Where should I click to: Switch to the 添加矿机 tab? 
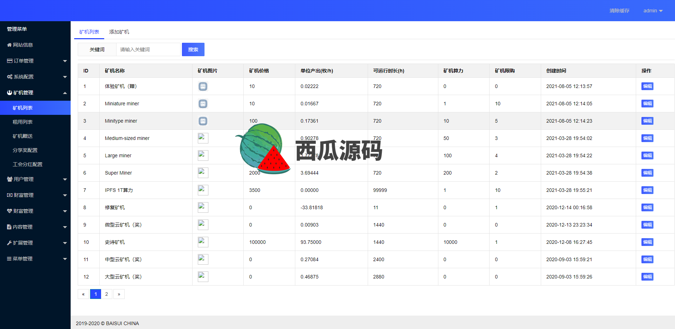click(119, 32)
